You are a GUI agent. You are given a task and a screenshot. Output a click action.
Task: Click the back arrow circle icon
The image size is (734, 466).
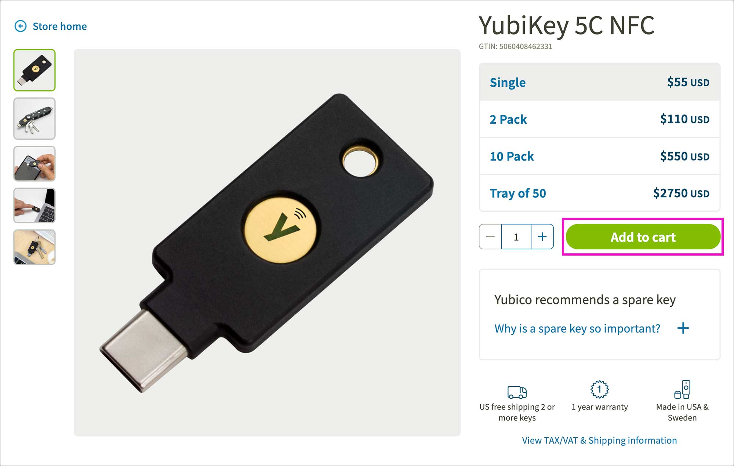[21, 26]
